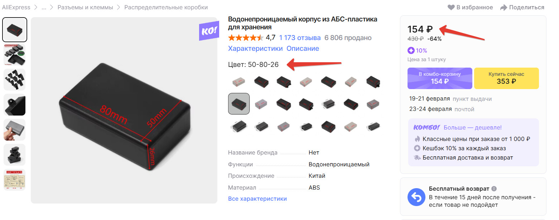Click the heart icon beside В избранное
The height and width of the screenshot is (220, 559).
pyautogui.click(x=451, y=8)
